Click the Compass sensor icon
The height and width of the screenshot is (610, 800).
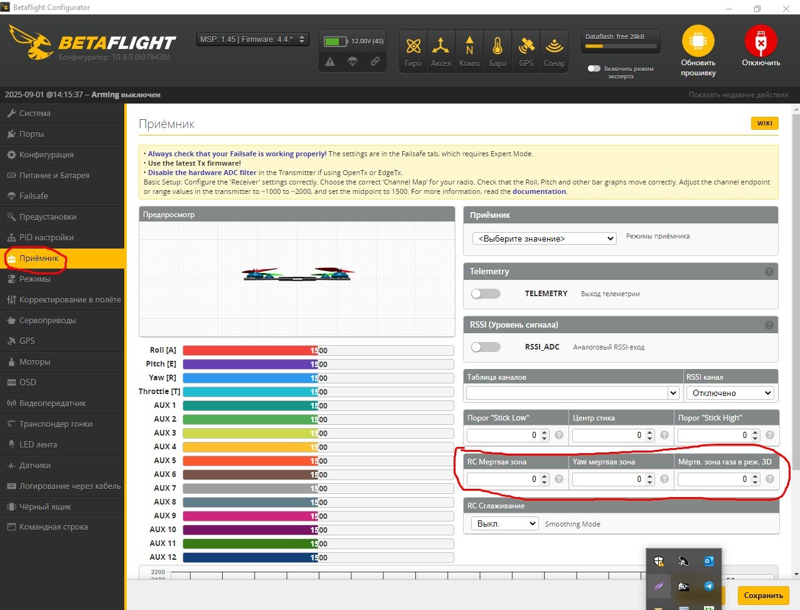click(469, 46)
